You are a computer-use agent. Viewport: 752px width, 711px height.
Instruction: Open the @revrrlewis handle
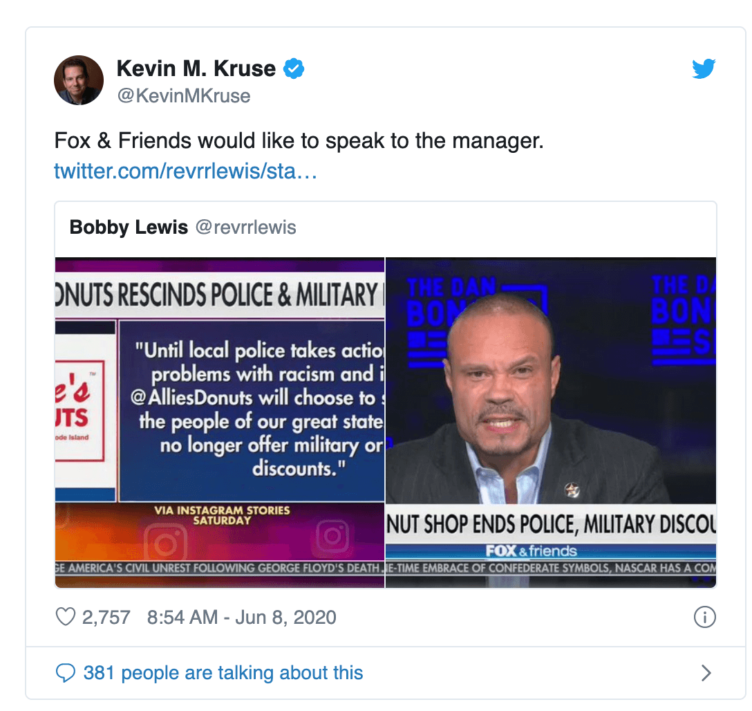pyautogui.click(x=246, y=228)
